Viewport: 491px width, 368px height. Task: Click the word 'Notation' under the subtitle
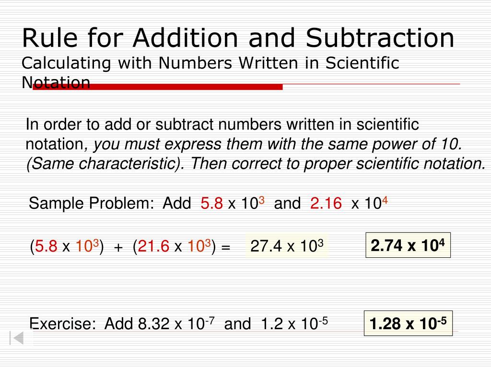pos(56,82)
